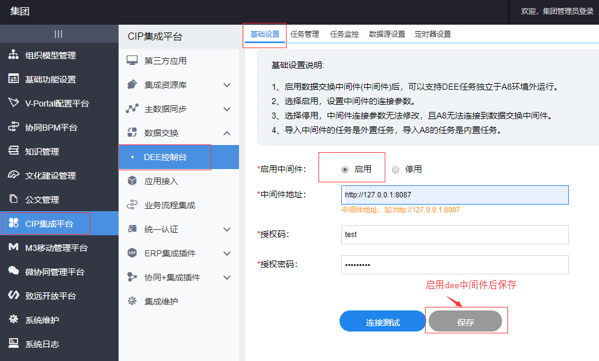Viewport: 599px width, 361px height.
Task: Collapse the 数据交换 chevron
Action: (227, 133)
